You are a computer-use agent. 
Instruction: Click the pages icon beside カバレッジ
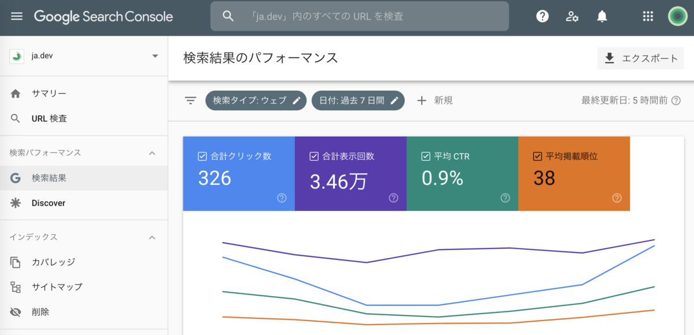tap(16, 262)
